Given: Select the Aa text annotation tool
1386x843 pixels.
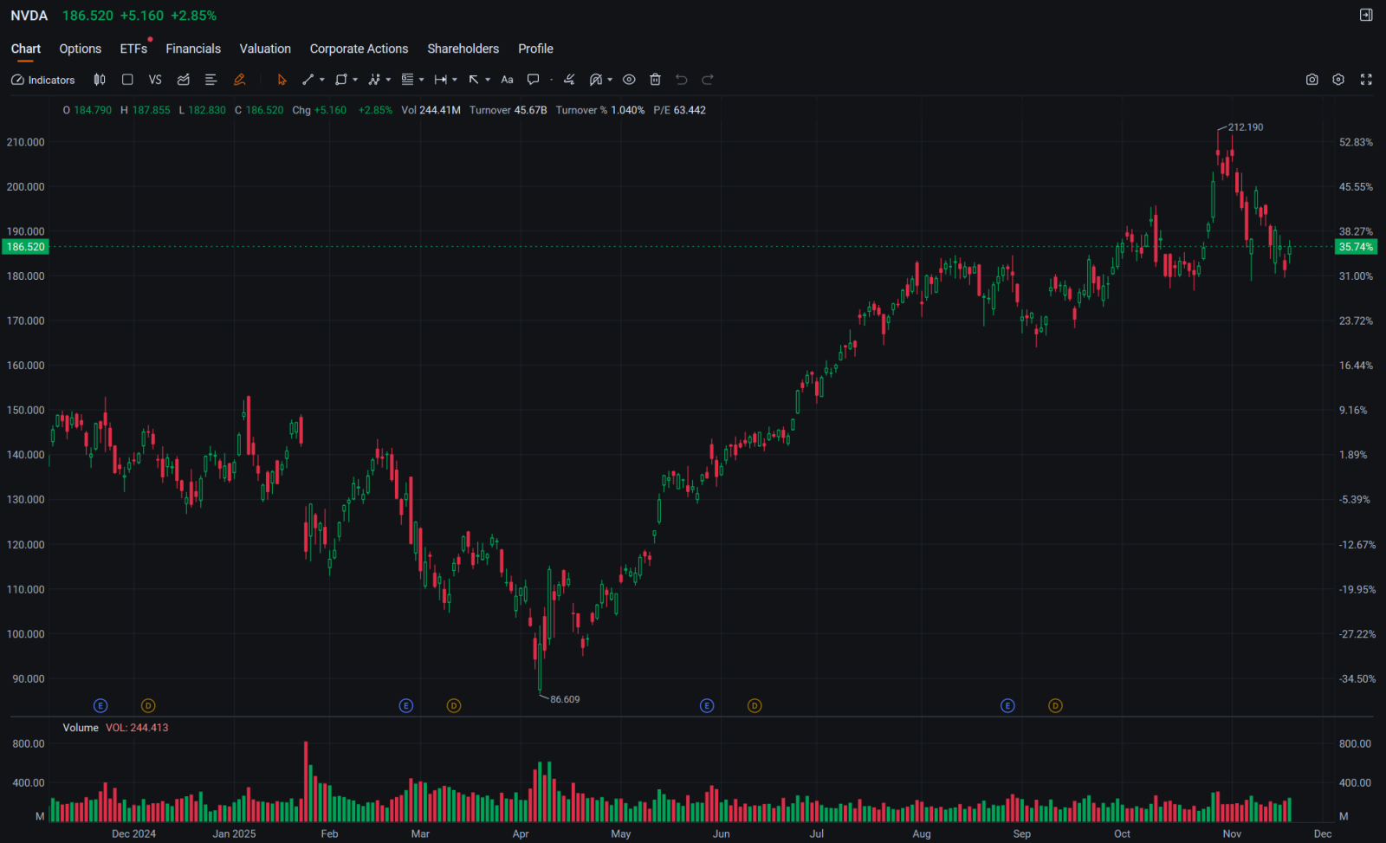Looking at the screenshot, I should [508, 80].
